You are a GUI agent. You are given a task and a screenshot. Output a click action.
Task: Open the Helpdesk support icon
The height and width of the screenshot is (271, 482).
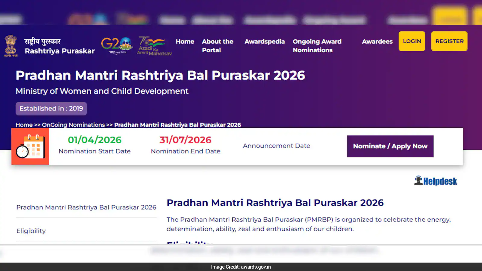(x=435, y=181)
